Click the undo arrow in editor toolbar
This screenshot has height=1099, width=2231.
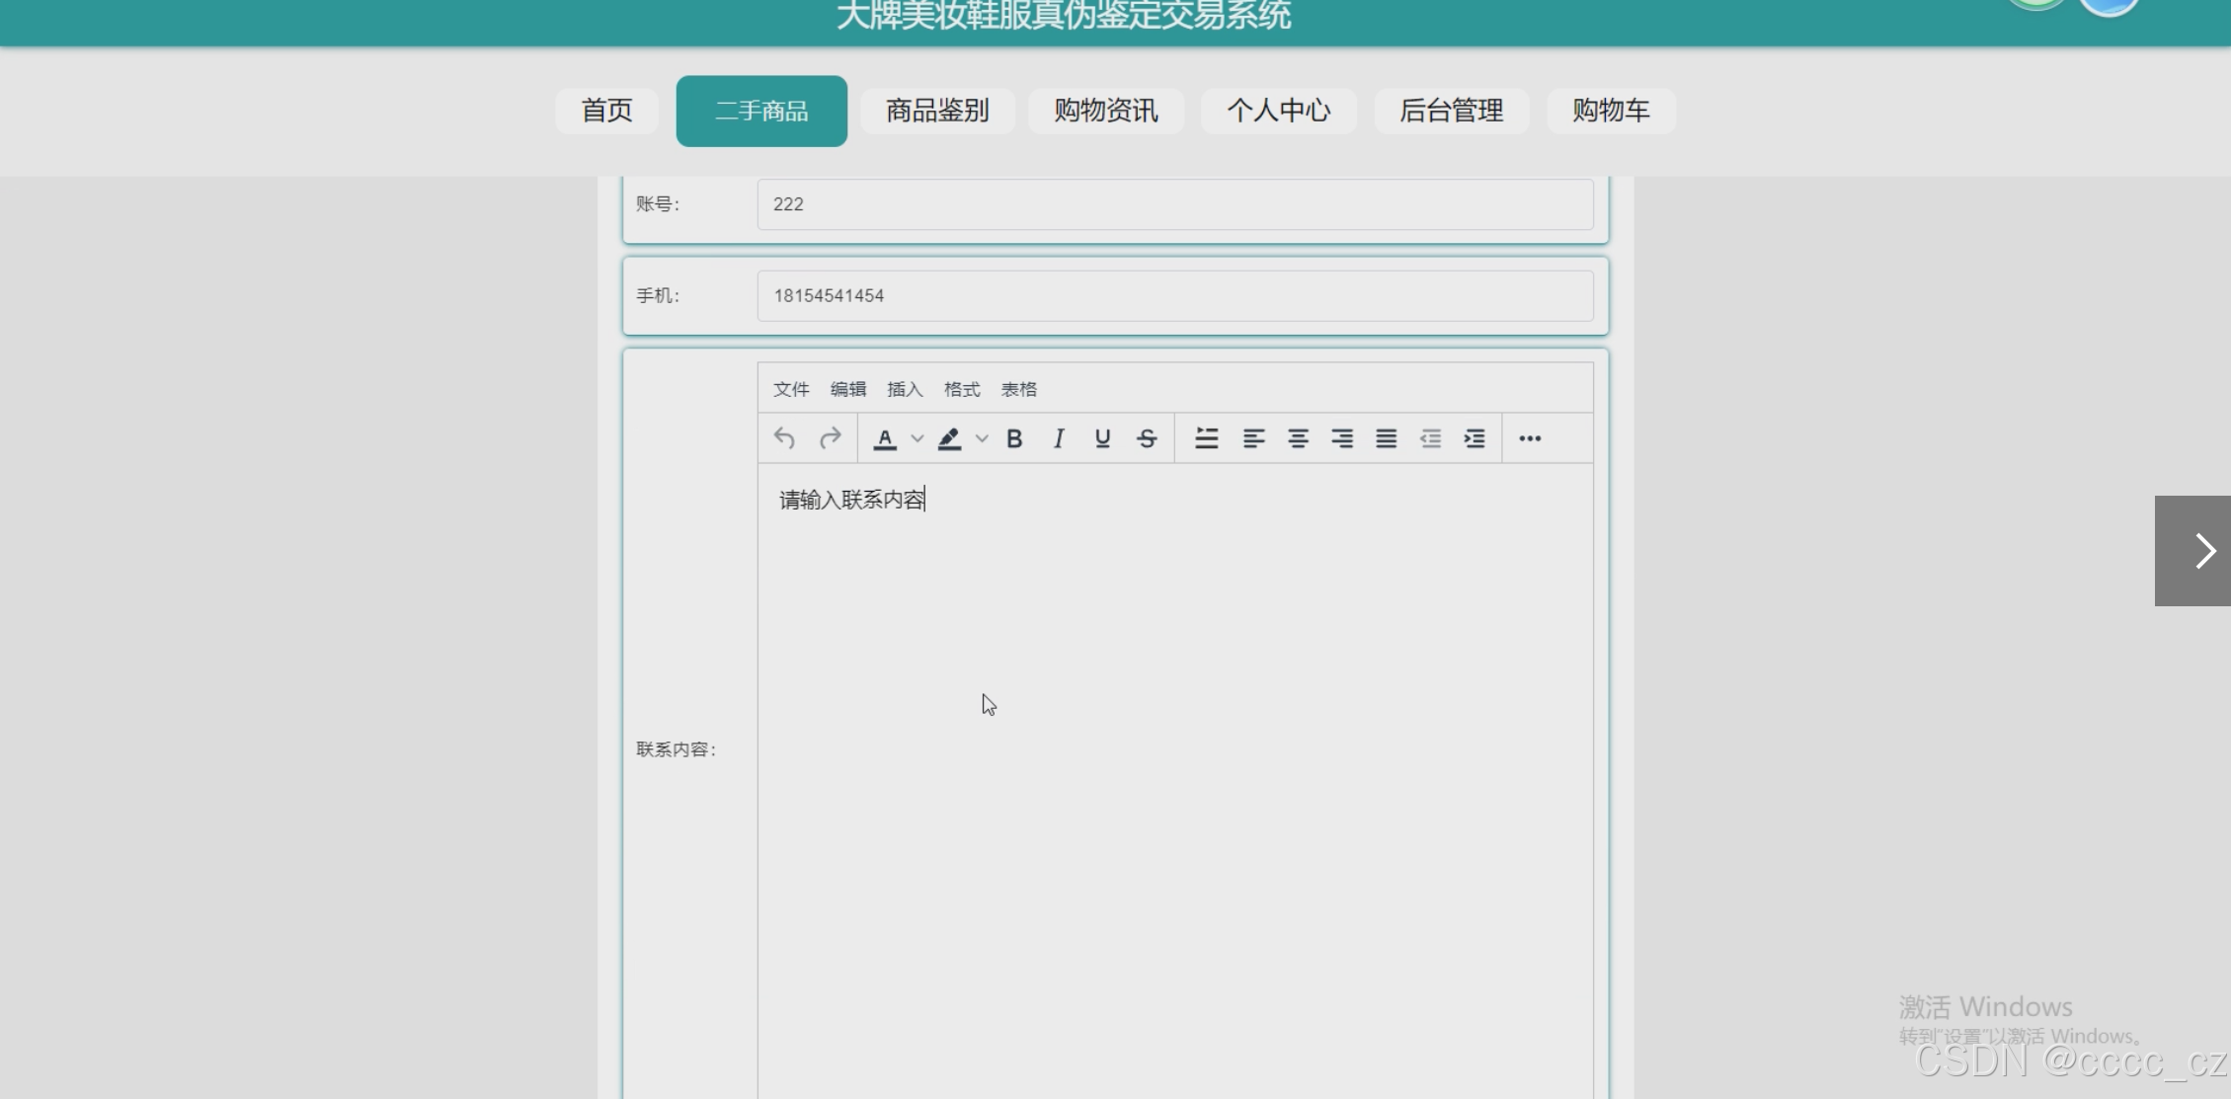click(784, 438)
